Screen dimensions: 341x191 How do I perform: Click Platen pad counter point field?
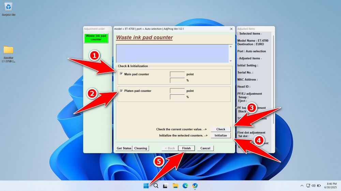click(177, 91)
